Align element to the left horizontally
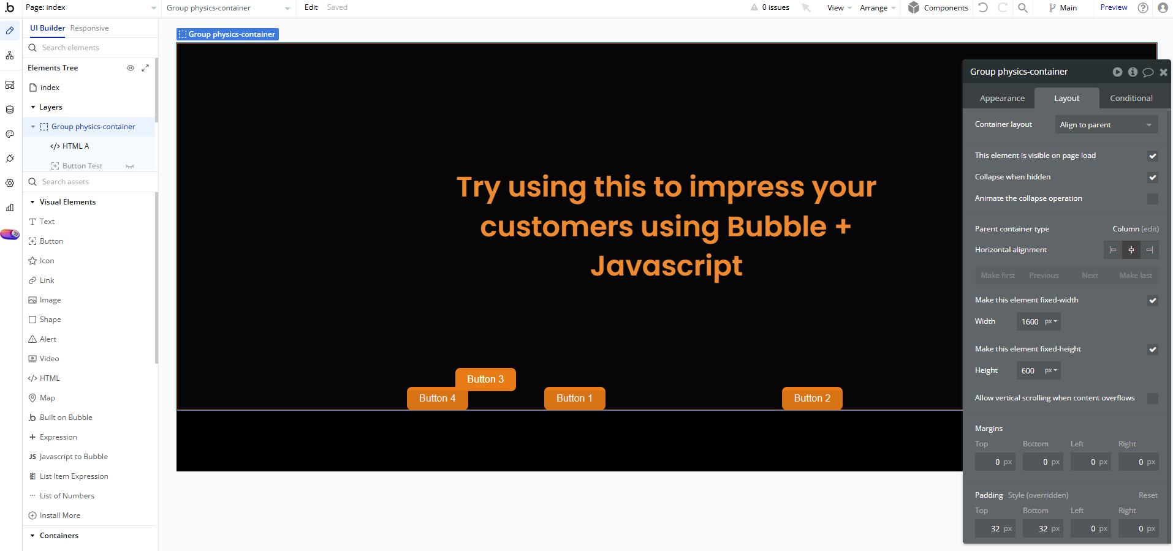 pos(1113,250)
